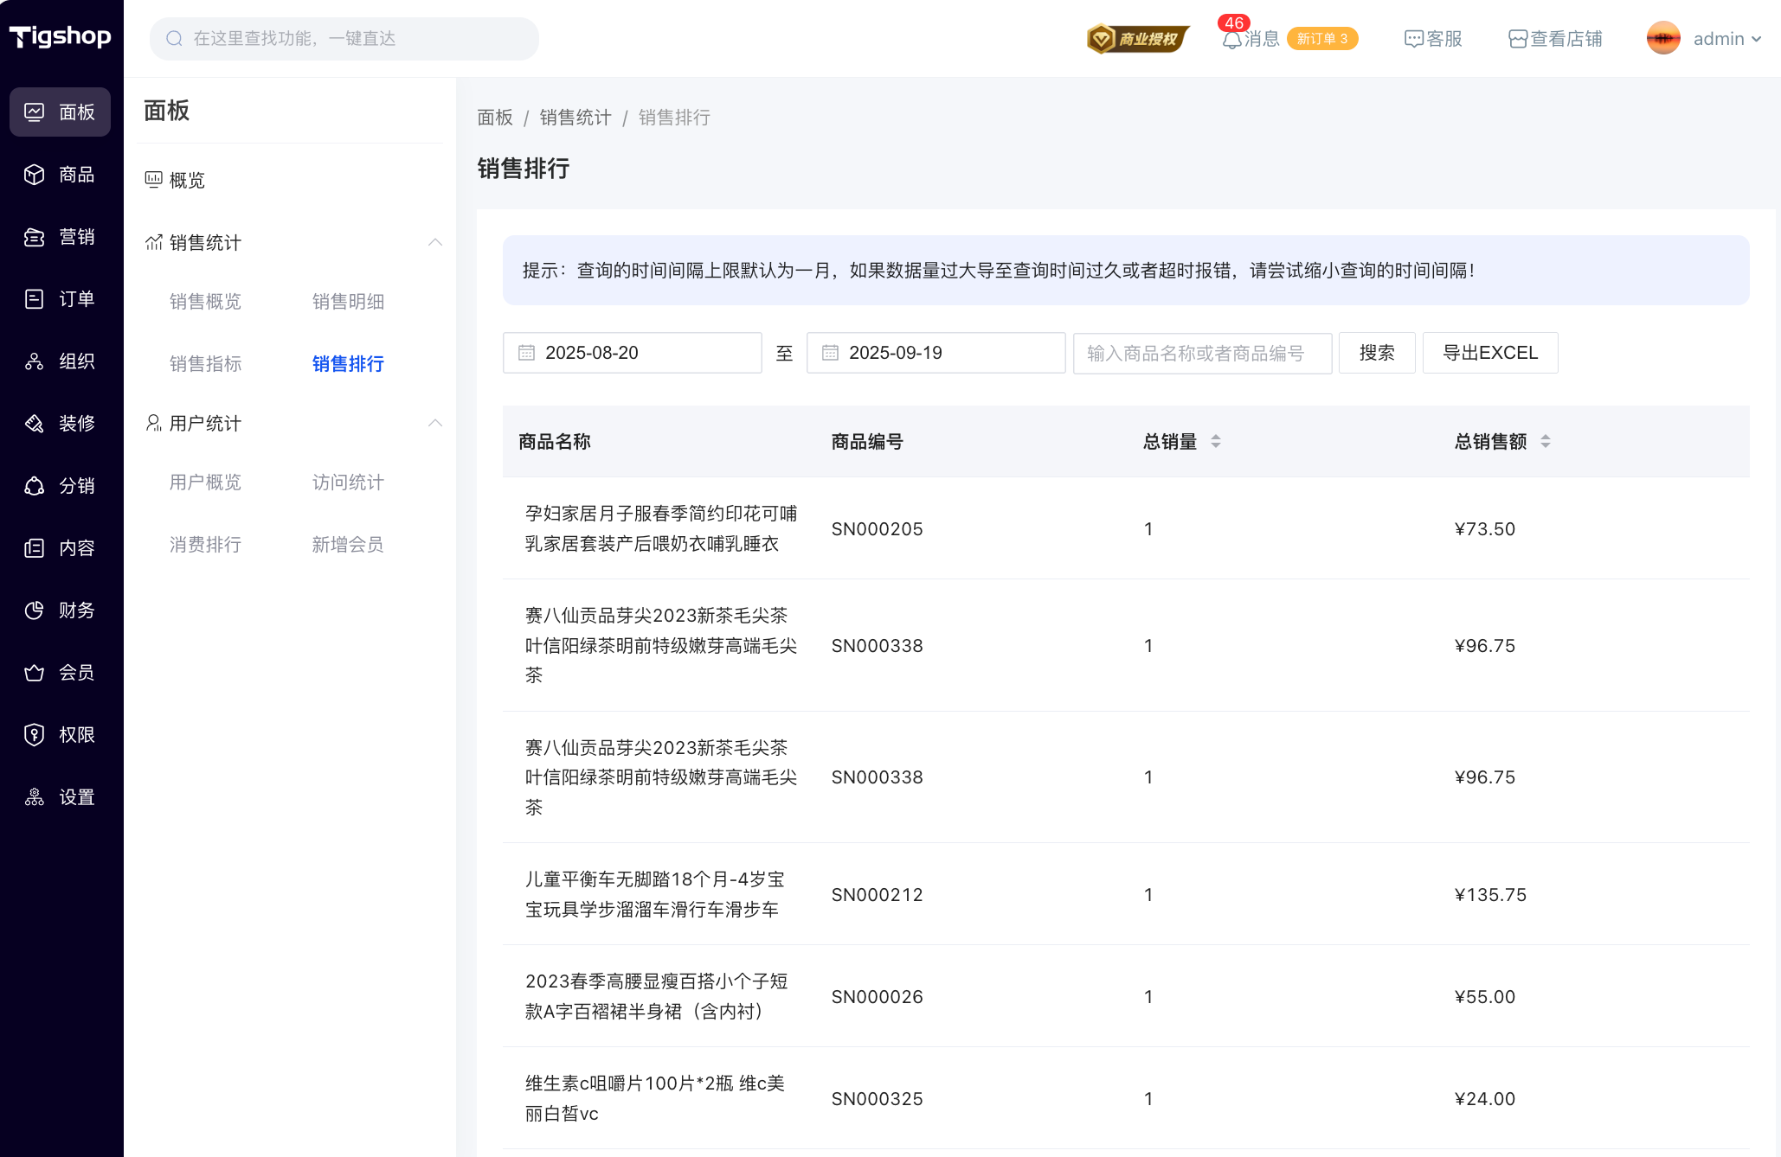
Task: Collapse the 销售统计 submenu
Action: pos(435,243)
